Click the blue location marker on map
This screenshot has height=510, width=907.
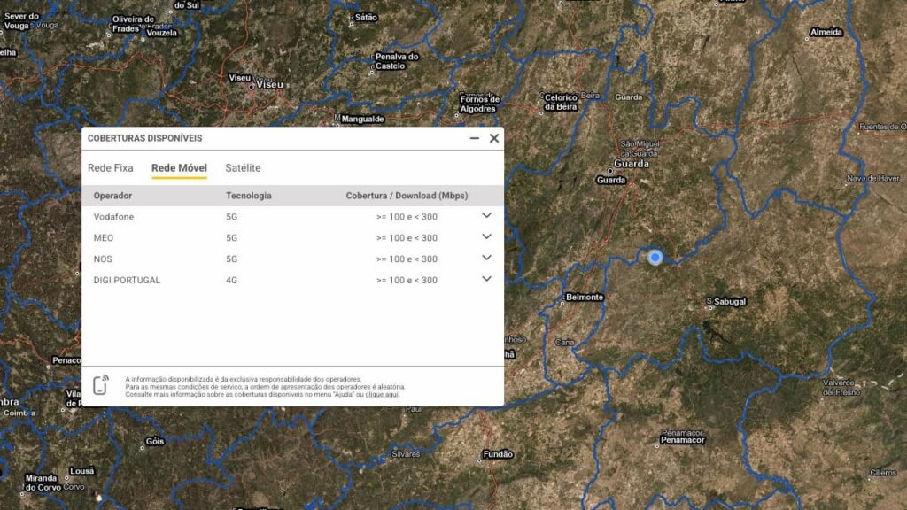click(x=655, y=257)
